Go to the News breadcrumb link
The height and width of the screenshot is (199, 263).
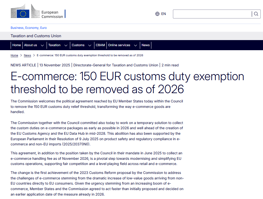pos(27,55)
